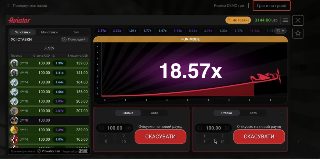Click avatar of 164.00 bet row
This screenshot has width=320, height=159.
14,82
